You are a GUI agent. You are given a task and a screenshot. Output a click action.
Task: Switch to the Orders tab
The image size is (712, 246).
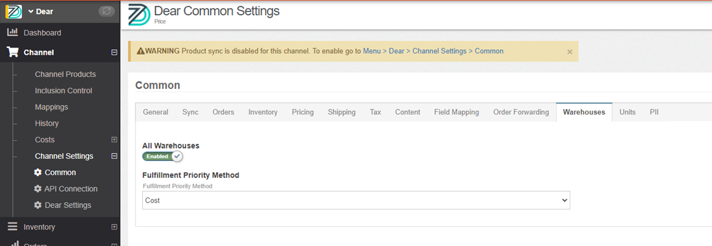point(223,112)
